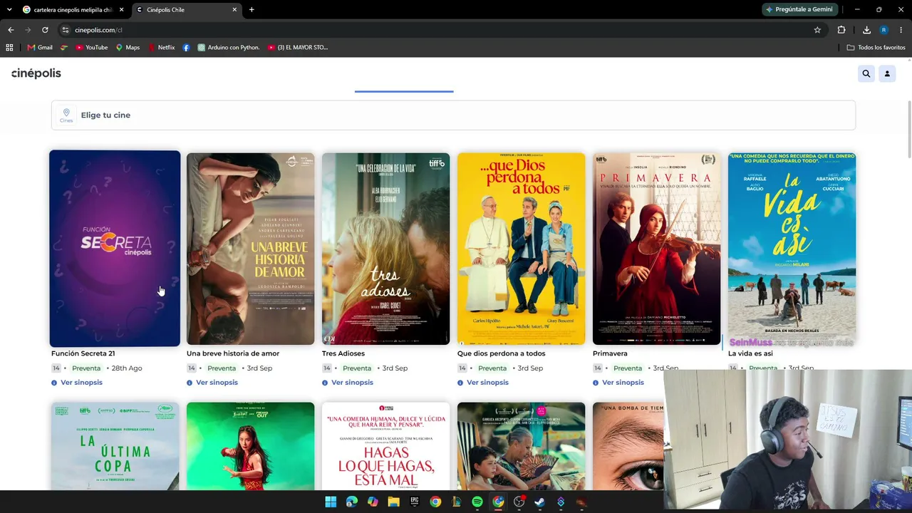Image resolution: width=912 pixels, height=513 pixels.
Task: Open the 'Arduino con Python.' bookmark
Action: tap(229, 48)
